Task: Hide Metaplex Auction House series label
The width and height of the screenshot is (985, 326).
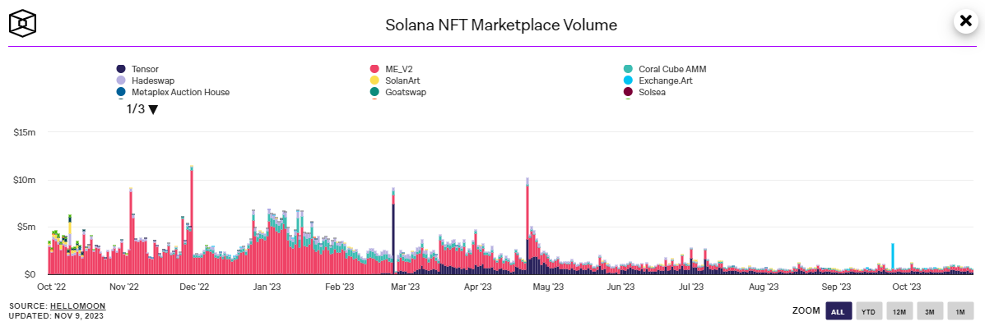Action: coord(181,91)
